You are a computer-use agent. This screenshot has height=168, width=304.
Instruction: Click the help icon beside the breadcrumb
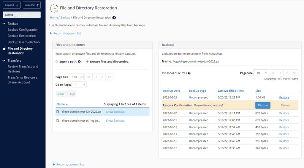point(114,17)
